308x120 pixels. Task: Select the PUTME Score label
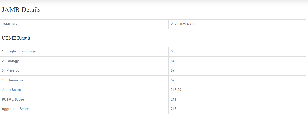pos(13,99)
